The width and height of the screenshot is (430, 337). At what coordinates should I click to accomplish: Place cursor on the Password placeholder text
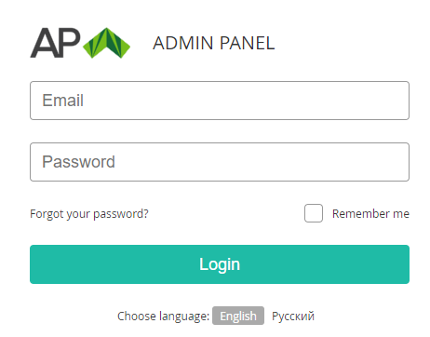pyautogui.click(x=78, y=162)
